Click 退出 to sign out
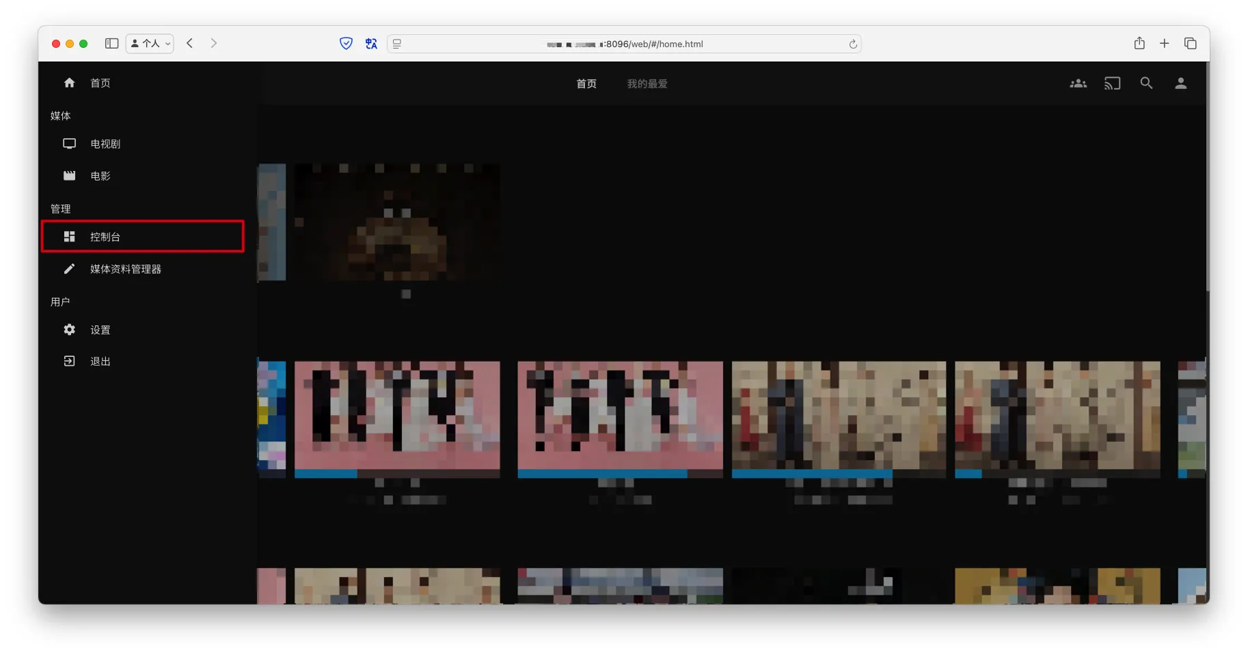The height and width of the screenshot is (655, 1248). 100,362
